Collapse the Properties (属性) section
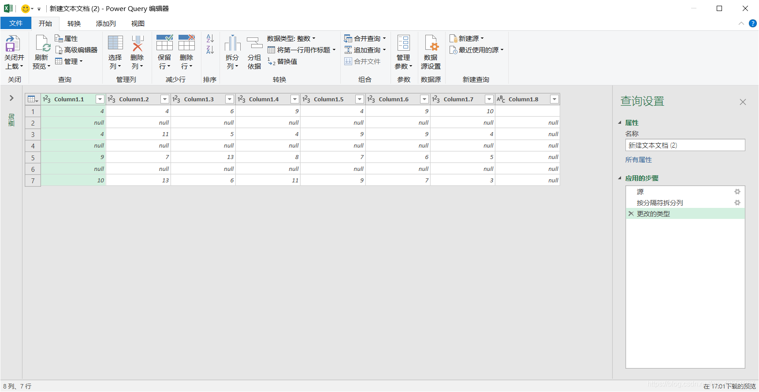The height and width of the screenshot is (392, 759). pyautogui.click(x=620, y=122)
